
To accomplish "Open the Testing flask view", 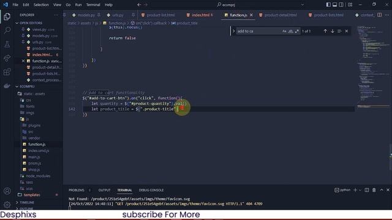I will pos(7,45).
